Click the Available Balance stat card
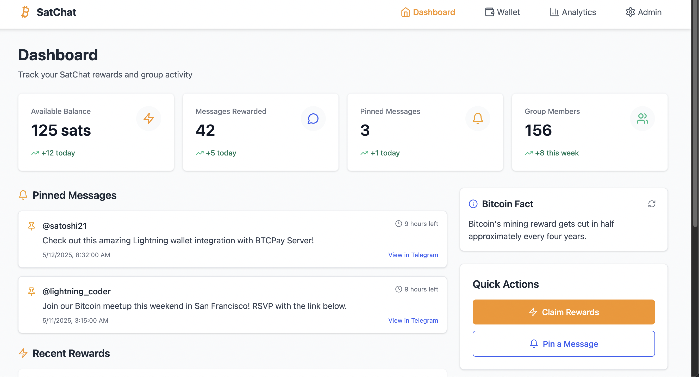The height and width of the screenshot is (377, 699). (x=96, y=132)
